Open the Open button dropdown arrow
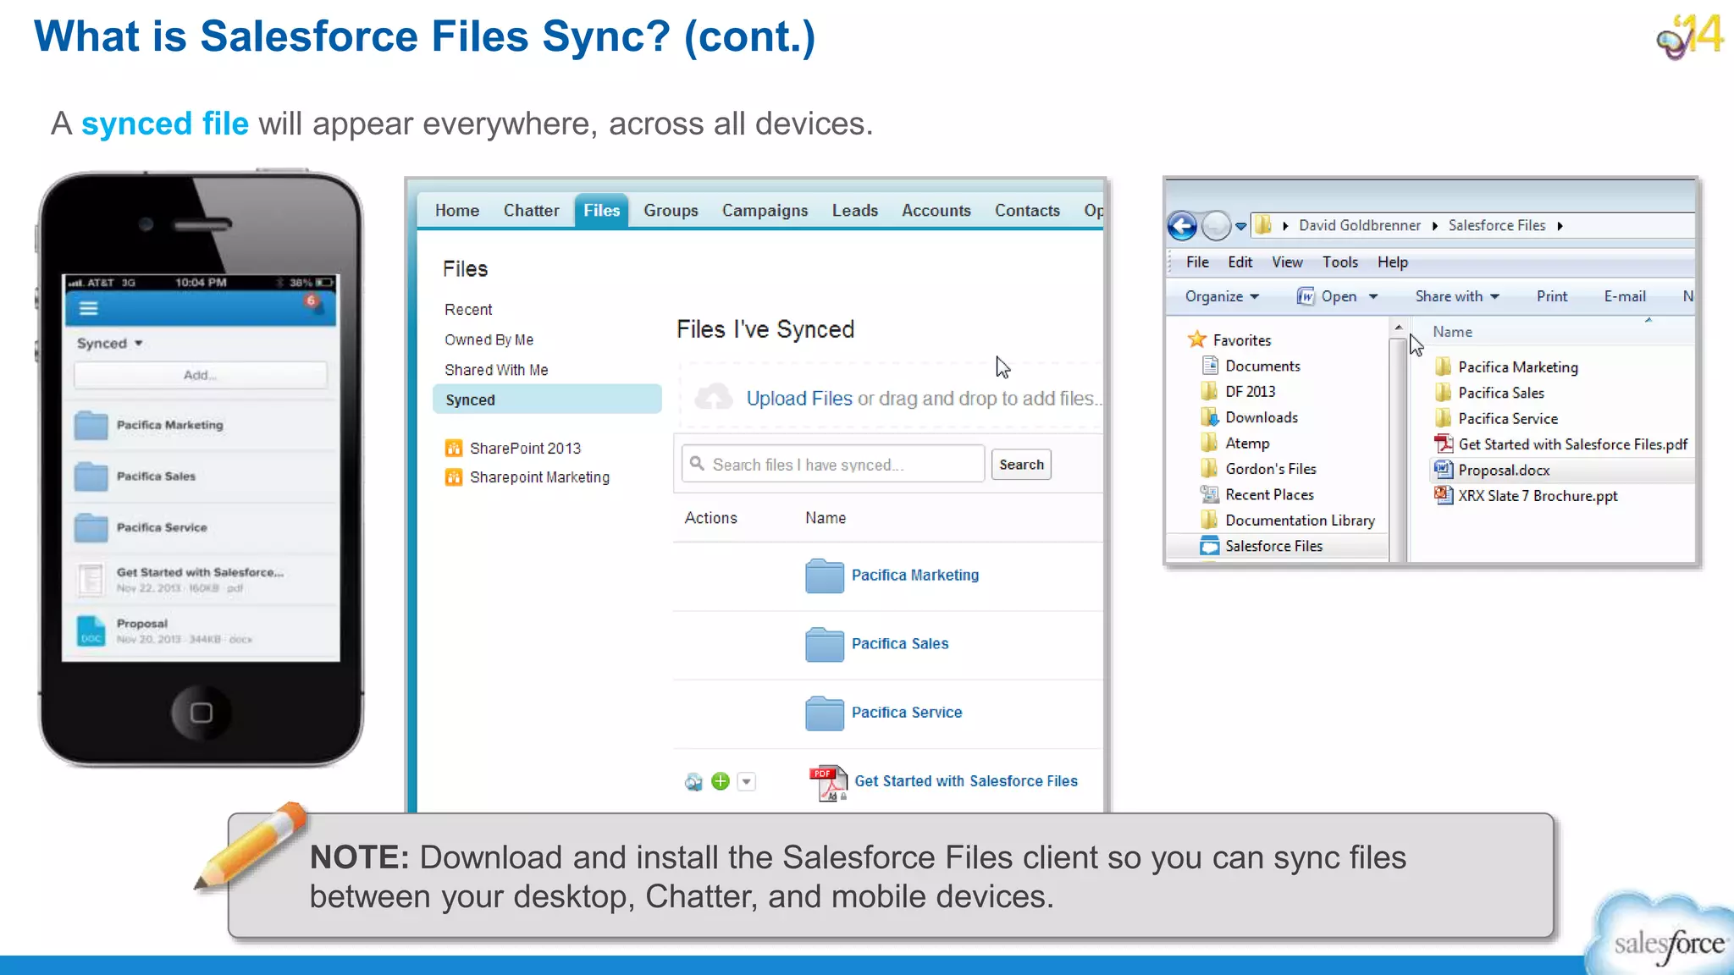The image size is (1734, 975). (x=1373, y=297)
